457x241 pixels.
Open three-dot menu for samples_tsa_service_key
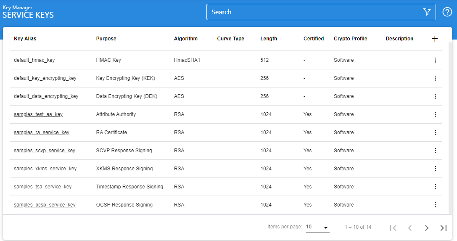click(x=435, y=187)
